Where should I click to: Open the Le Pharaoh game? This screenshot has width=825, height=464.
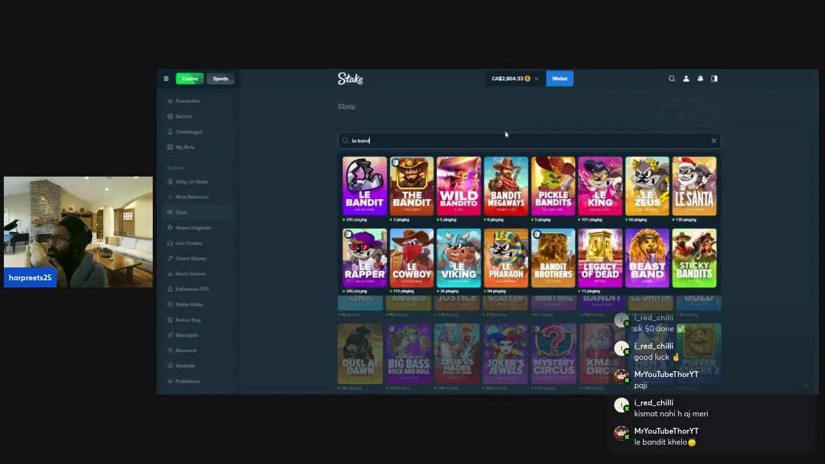coord(506,258)
